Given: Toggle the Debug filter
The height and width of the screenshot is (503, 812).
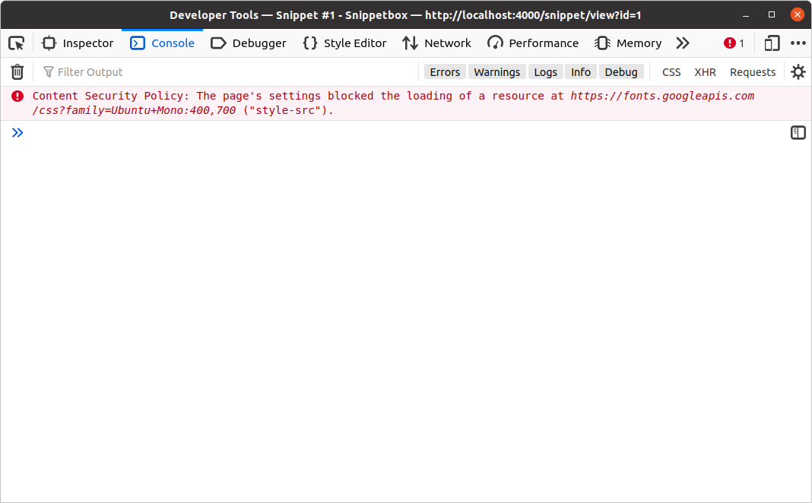Looking at the screenshot, I should (620, 72).
